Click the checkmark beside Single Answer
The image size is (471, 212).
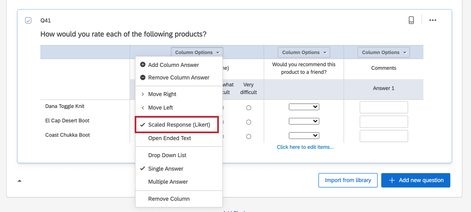coord(143,168)
